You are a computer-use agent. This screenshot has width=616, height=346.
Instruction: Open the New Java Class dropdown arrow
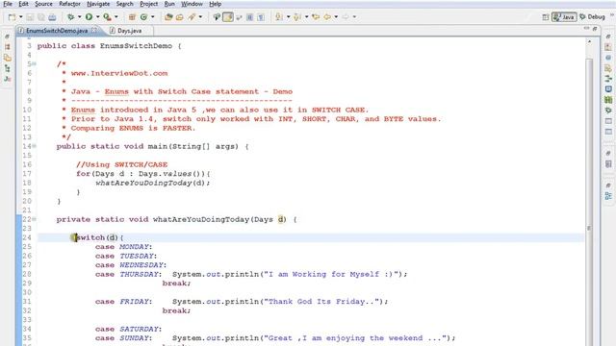click(x=152, y=17)
